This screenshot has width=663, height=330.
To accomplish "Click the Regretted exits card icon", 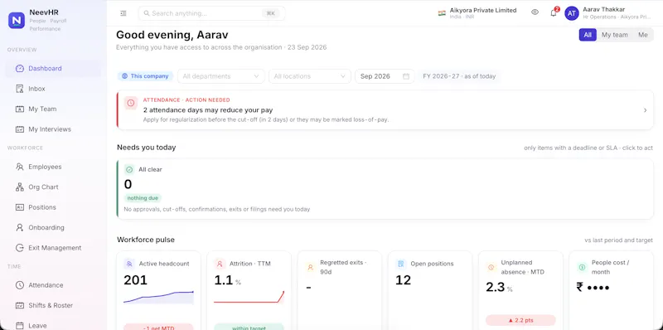I will coord(310,267).
